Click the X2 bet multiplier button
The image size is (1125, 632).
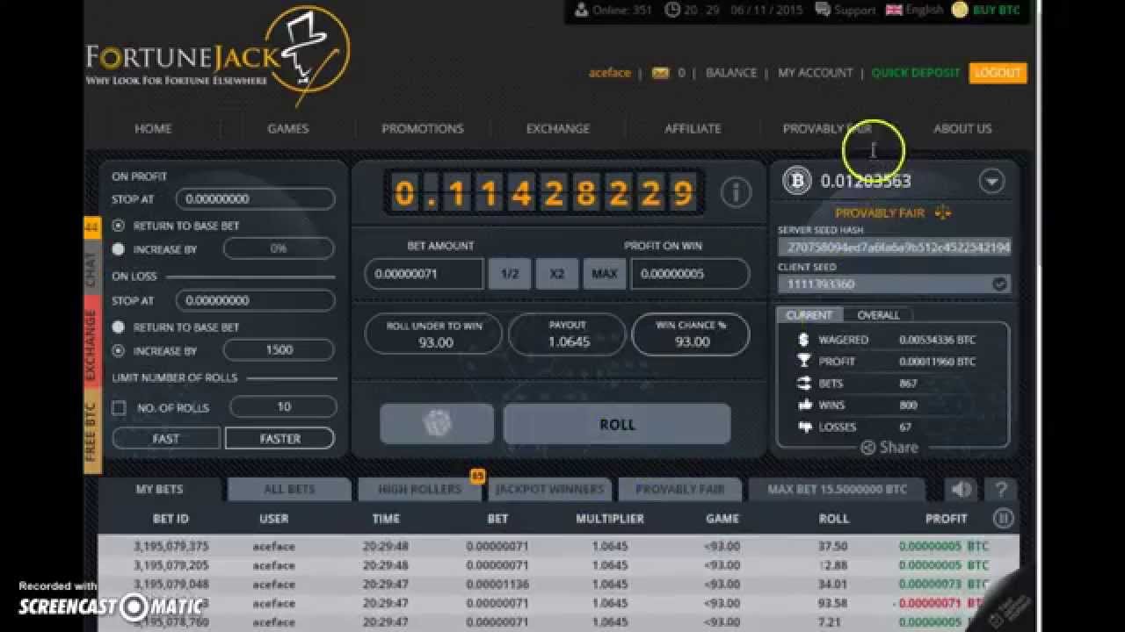[x=556, y=273]
